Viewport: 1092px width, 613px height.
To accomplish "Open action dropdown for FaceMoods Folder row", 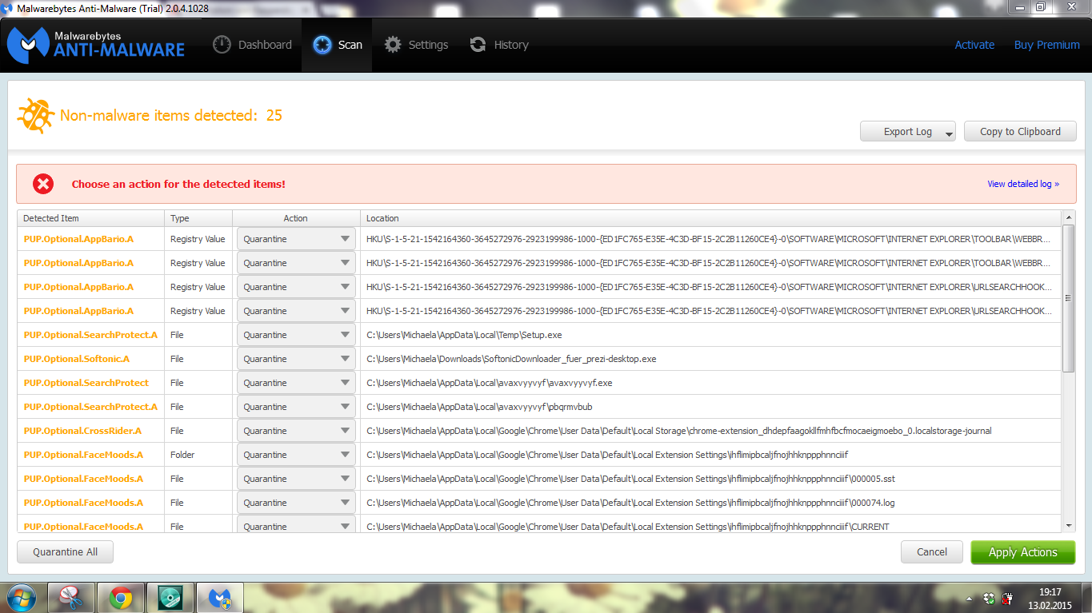I will [296, 455].
